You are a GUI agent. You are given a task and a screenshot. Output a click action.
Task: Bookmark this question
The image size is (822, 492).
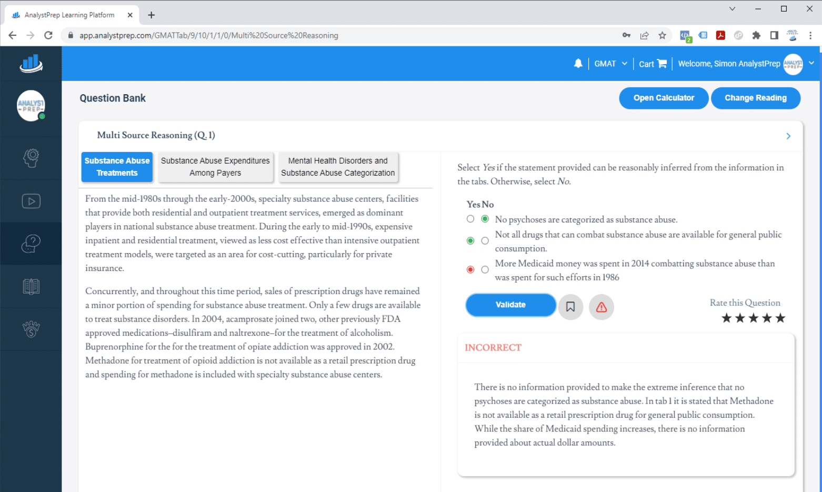pos(570,307)
